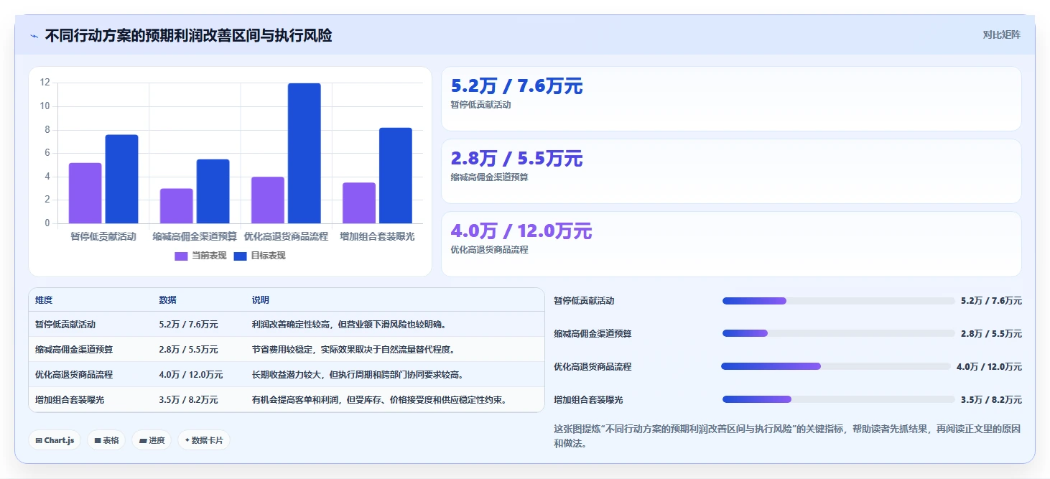Screen dimensions: 1050x479
Task: Click the purple bar for 优化高退货商品流程
Action: point(268,200)
